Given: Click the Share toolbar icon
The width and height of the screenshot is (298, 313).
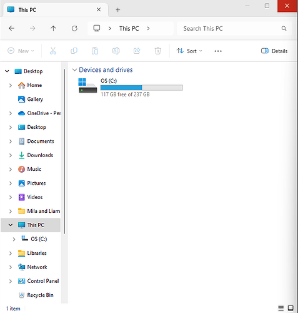Looking at the screenshot, I should (137, 51).
